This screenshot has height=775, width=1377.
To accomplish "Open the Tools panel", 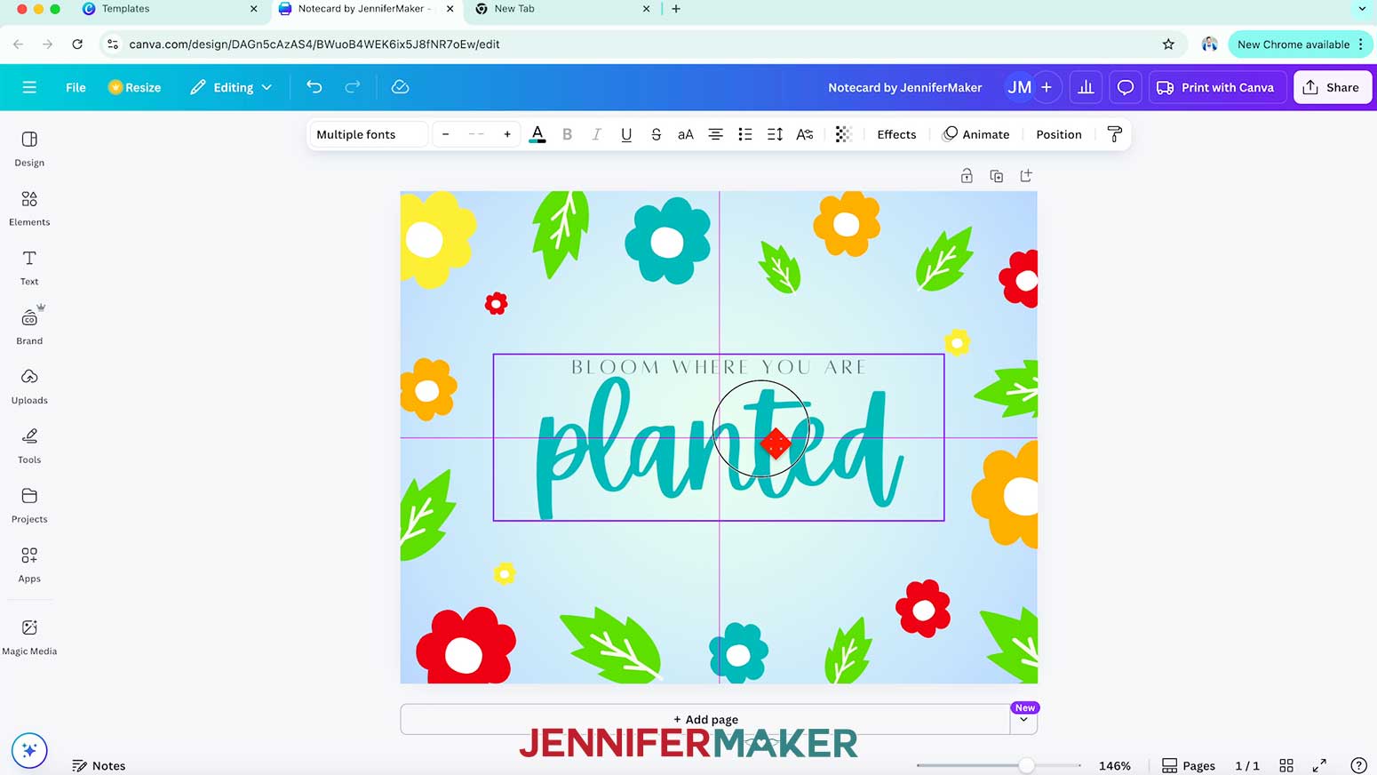I will click(x=29, y=445).
